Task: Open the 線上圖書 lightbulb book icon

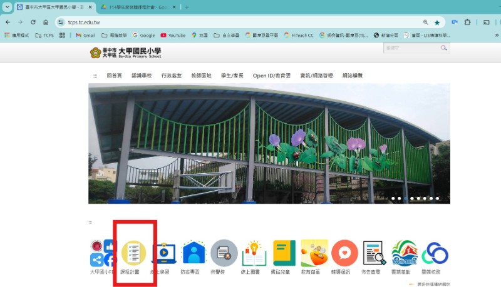Action: [254, 253]
